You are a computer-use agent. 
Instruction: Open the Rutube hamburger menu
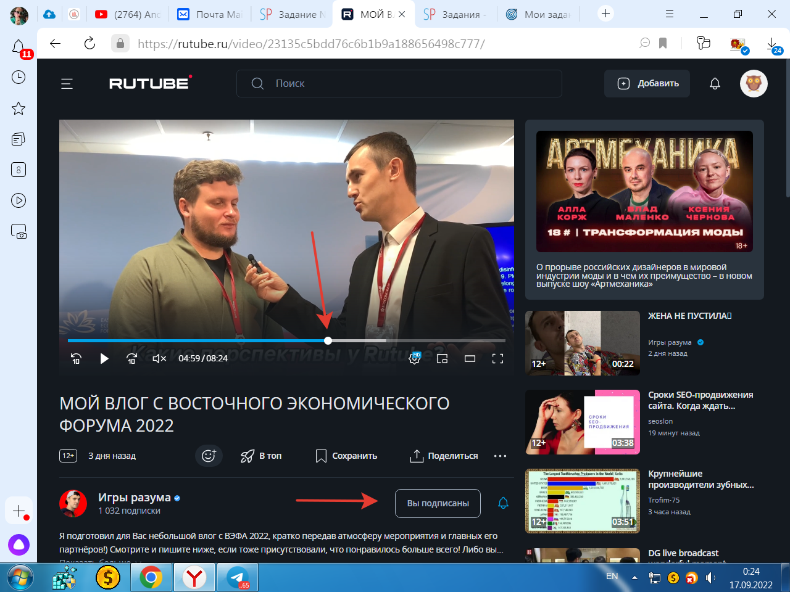pyautogui.click(x=67, y=84)
